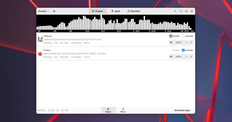
Task: Maximize the audio effects window
Action: pos(186,11)
